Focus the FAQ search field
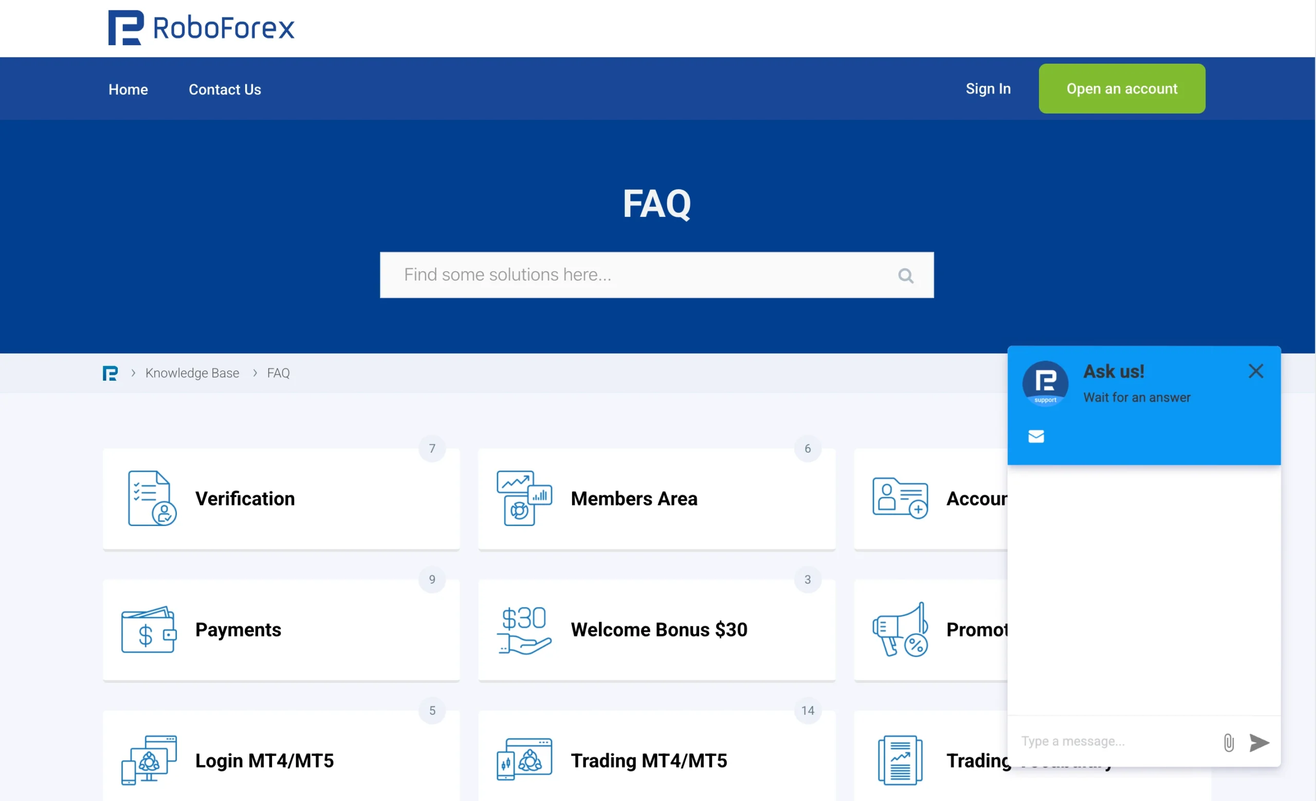The image size is (1316, 801). pos(656,275)
